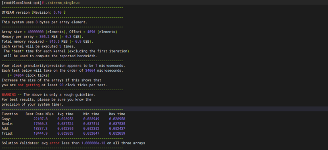Click the text 'on all three arrays'
This screenshot has width=328, height=150.
pyautogui.click(x=126, y=143)
